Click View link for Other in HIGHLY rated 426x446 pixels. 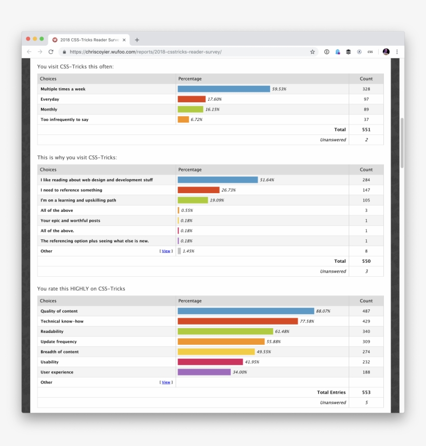click(166, 382)
